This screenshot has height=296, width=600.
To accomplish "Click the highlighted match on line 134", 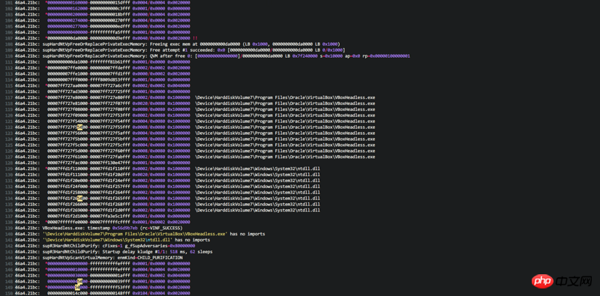I will [79, 199].
